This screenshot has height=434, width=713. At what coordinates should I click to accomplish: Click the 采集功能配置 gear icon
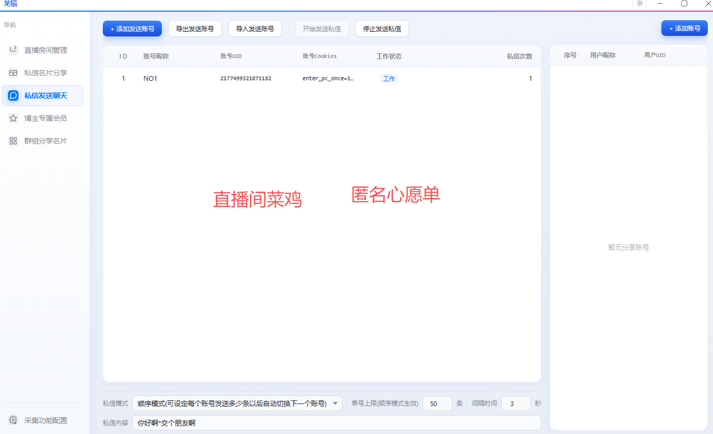tap(13, 420)
